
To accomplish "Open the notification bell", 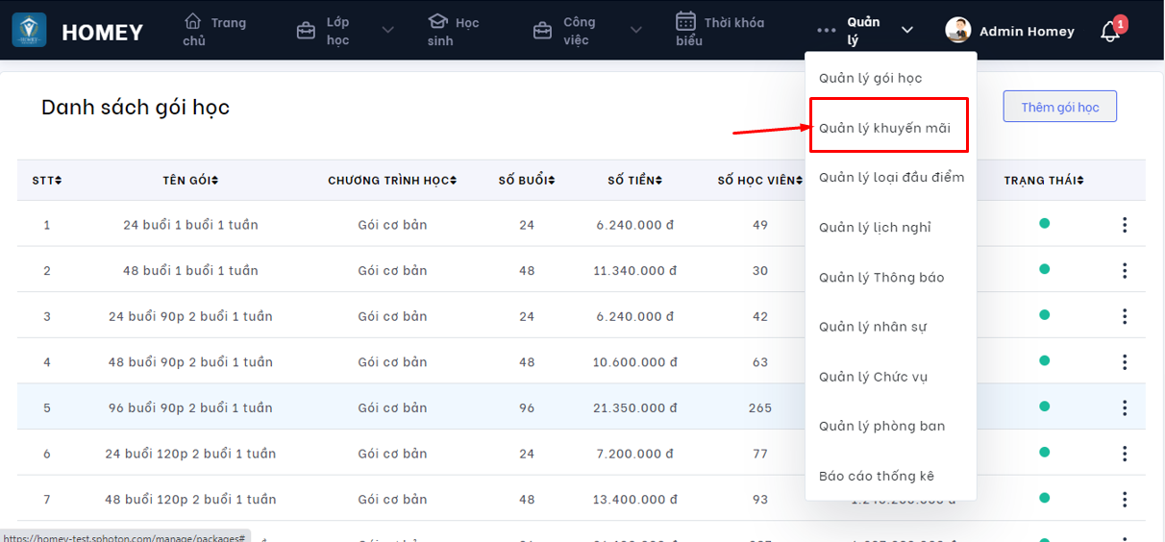I will click(1109, 31).
